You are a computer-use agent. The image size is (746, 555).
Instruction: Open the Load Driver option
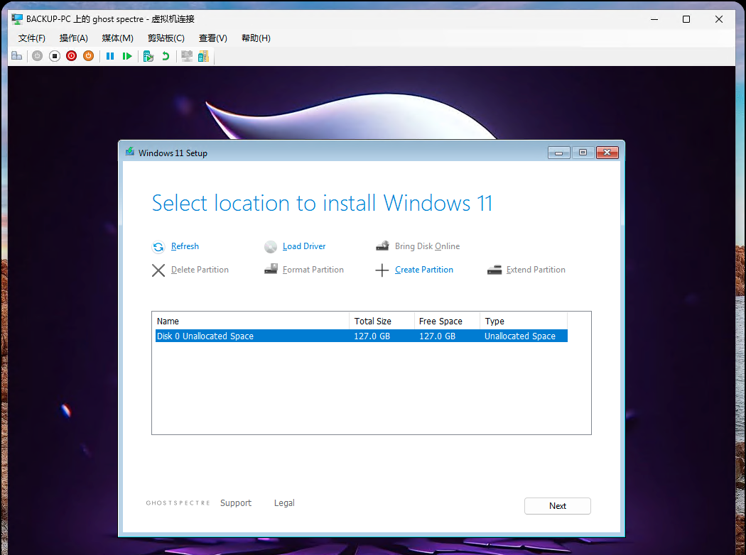click(304, 246)
